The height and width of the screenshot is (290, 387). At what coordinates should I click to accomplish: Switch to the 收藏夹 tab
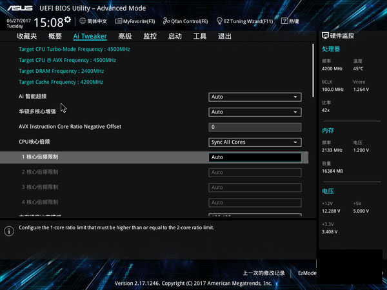coord(27,36)
